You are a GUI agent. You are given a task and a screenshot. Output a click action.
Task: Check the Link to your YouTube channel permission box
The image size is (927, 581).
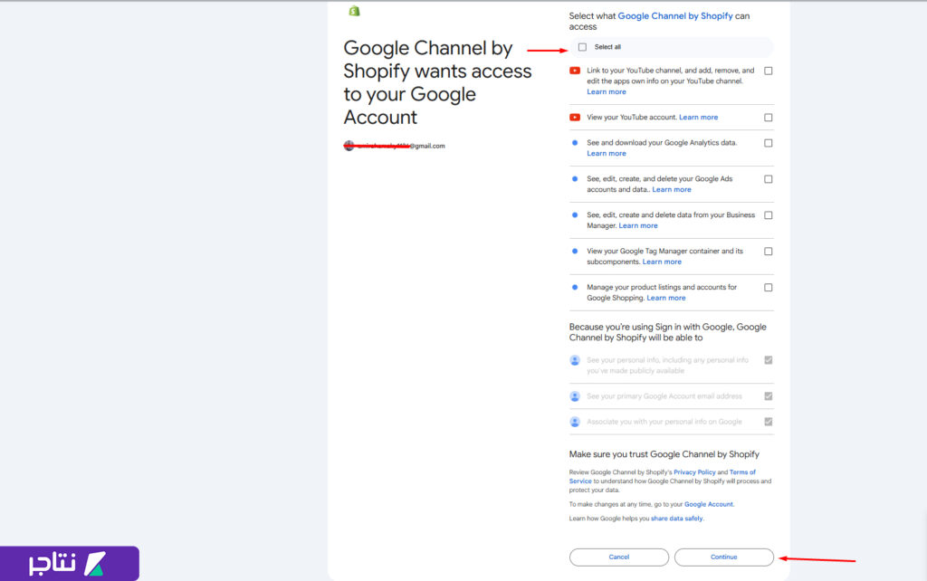[x=768, y=71]
